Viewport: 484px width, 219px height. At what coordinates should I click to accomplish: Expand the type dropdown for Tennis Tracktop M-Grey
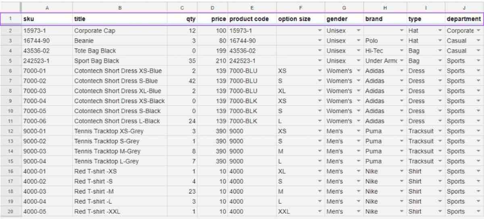point(440,152)
